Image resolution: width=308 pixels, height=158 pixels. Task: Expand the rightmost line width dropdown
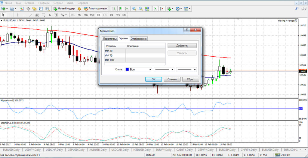point(186,69)
